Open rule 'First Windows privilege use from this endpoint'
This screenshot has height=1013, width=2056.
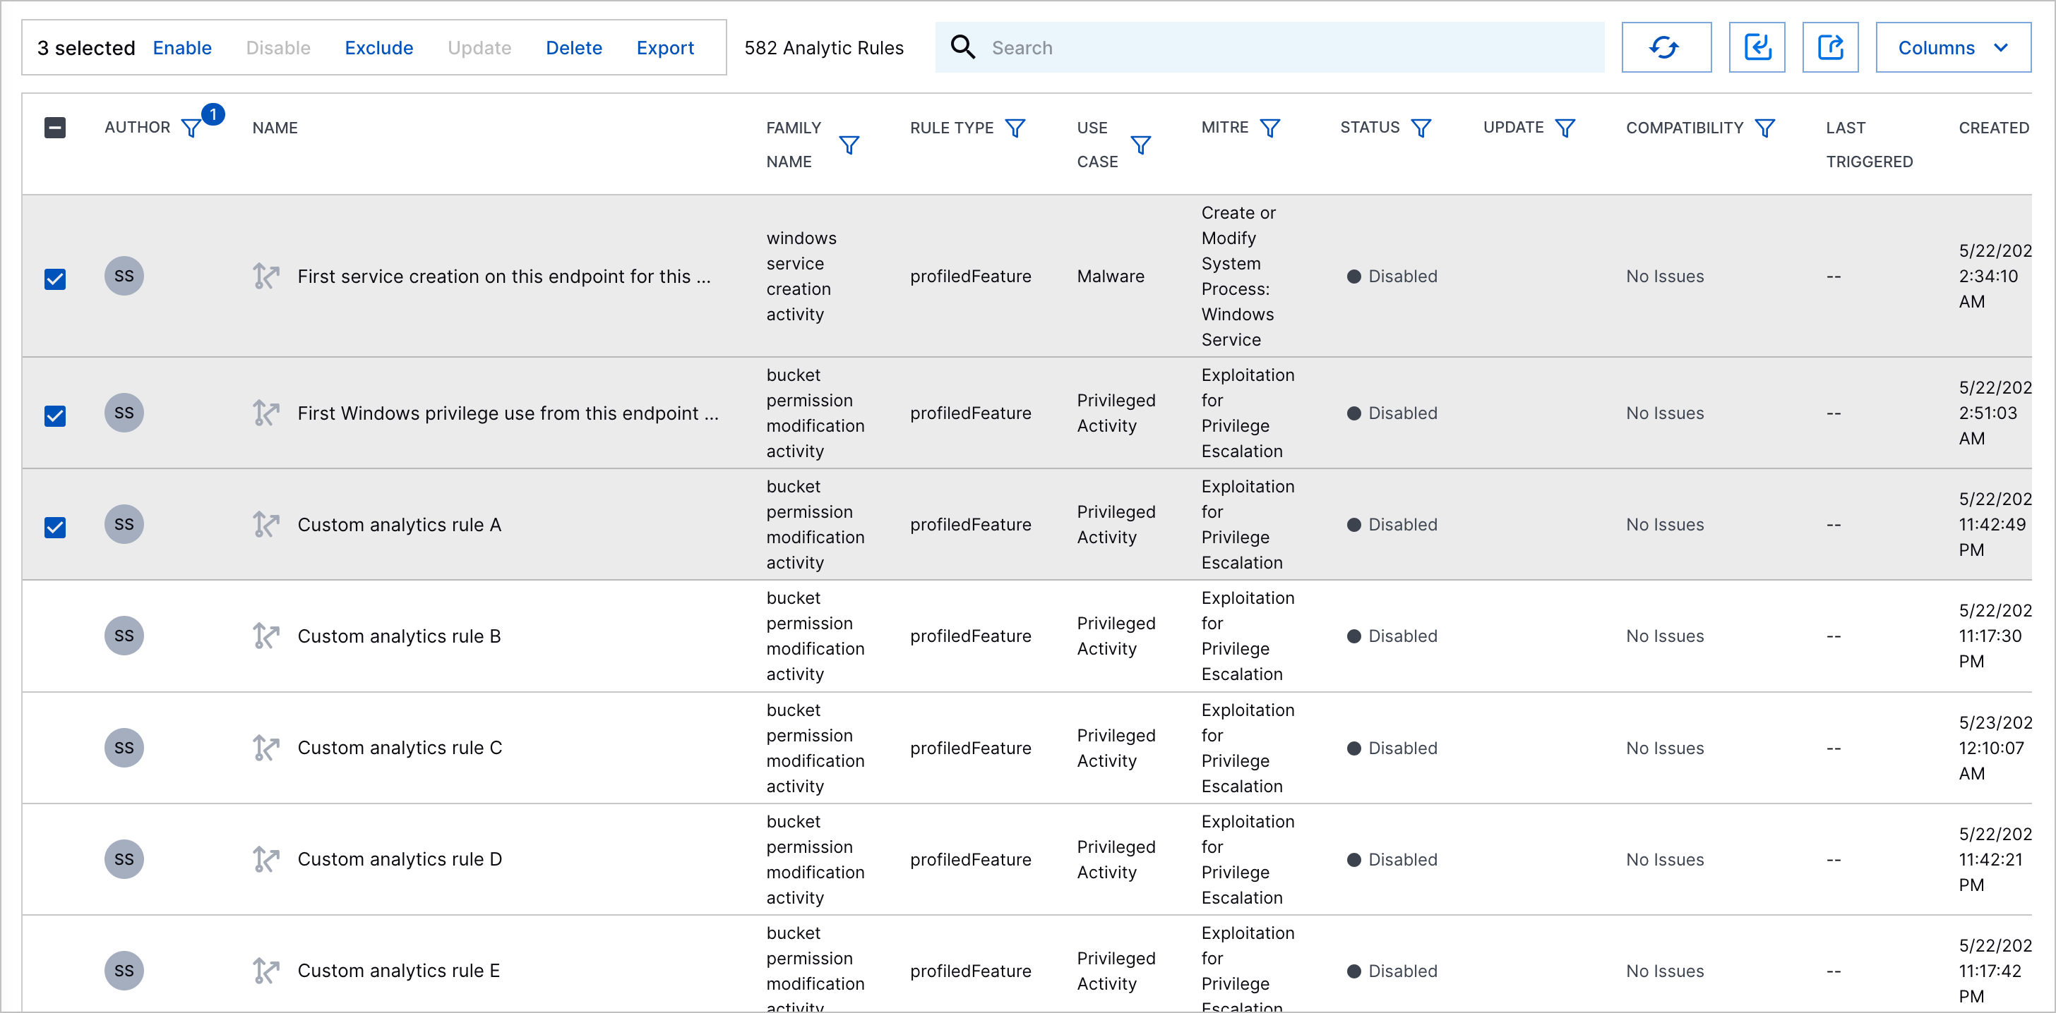click(508, 413)
